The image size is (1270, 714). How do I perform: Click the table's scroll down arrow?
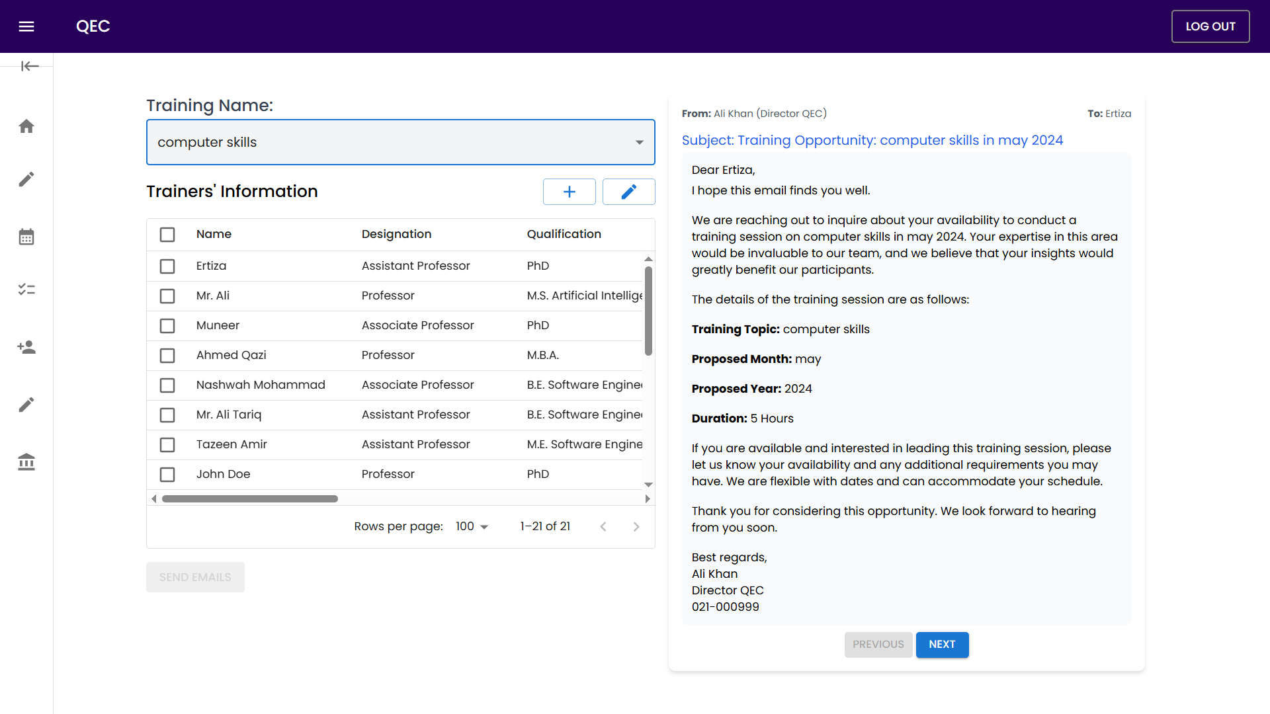pyautogui.click(x=648, y=485)
